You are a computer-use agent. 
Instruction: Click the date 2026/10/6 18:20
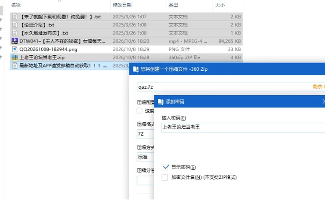pyautogui.click(x=131, y=41)
